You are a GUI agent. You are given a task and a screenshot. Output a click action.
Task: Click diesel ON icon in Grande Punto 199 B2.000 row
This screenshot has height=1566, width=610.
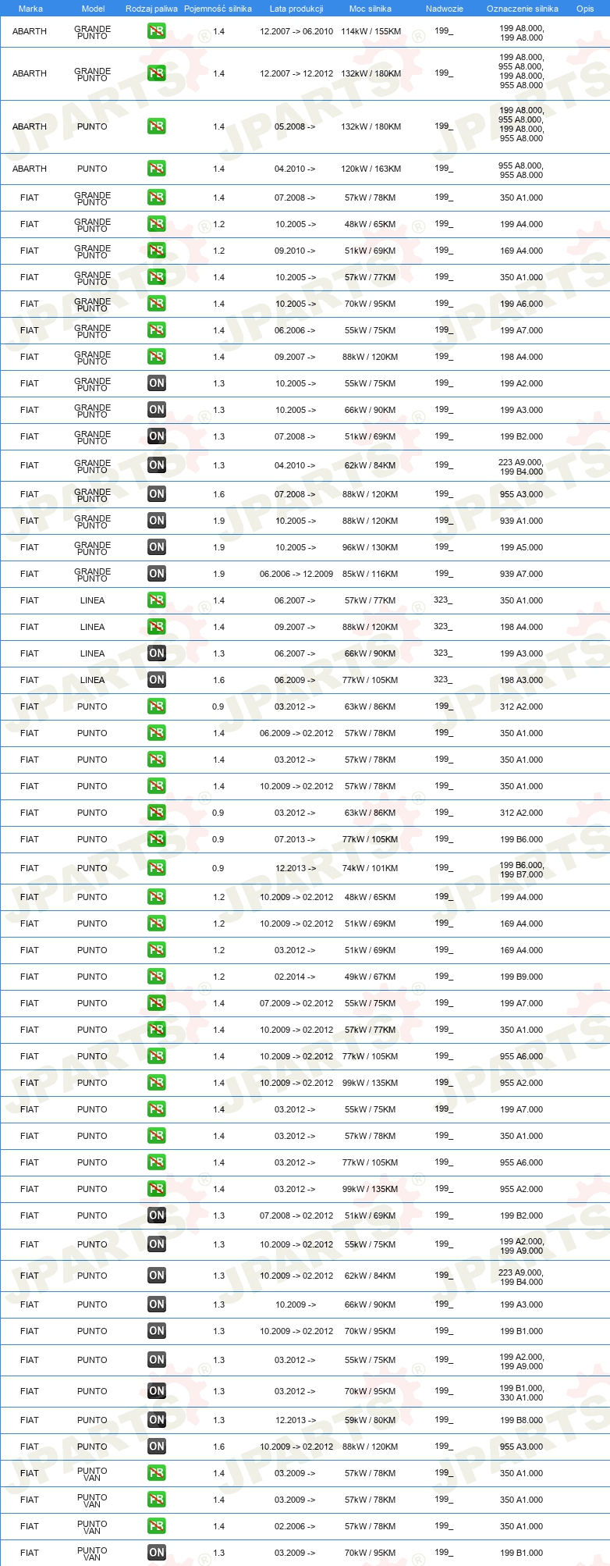click(156, 436)
